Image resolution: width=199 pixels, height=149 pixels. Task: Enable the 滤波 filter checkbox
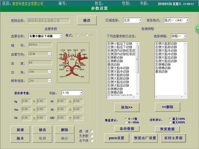click(x=92, y=131)
